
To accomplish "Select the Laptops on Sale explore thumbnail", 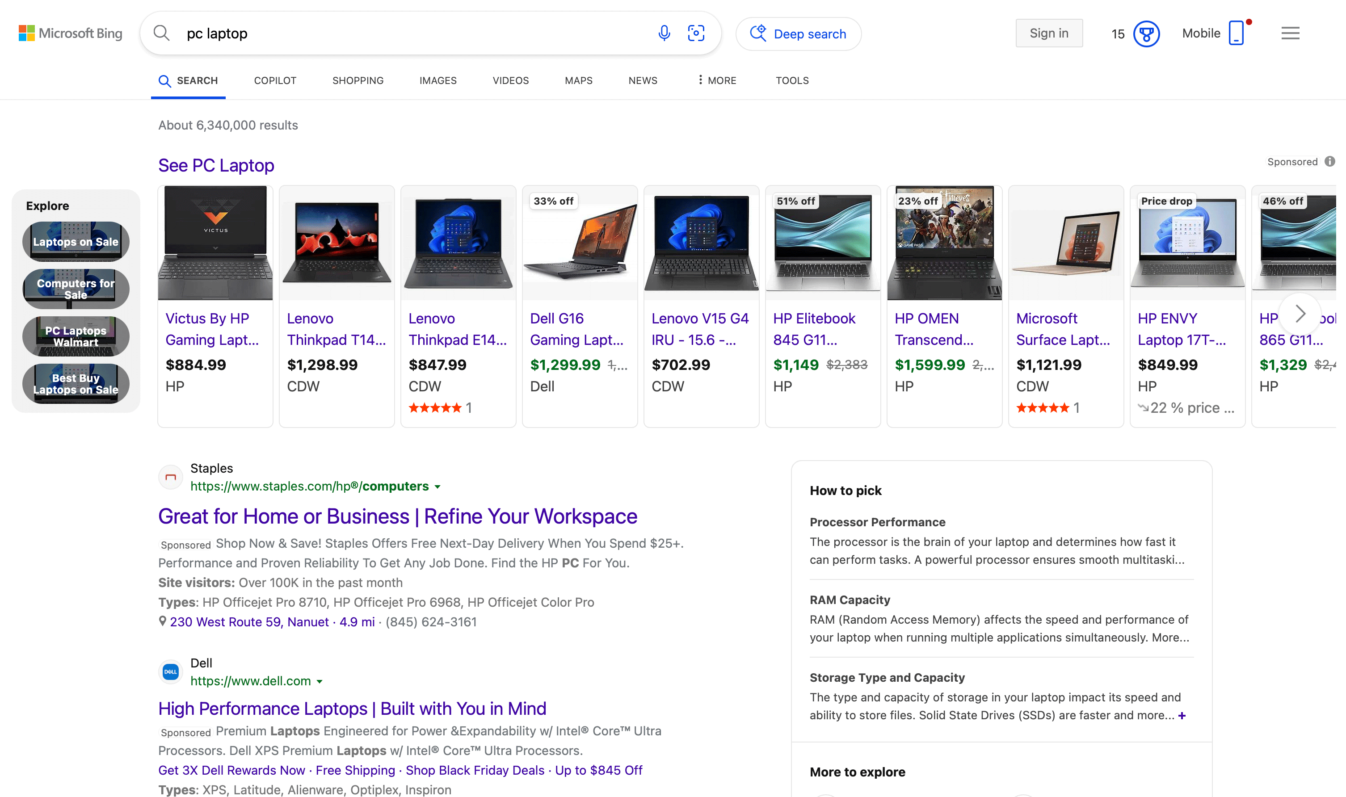I will tap(76, 241).
